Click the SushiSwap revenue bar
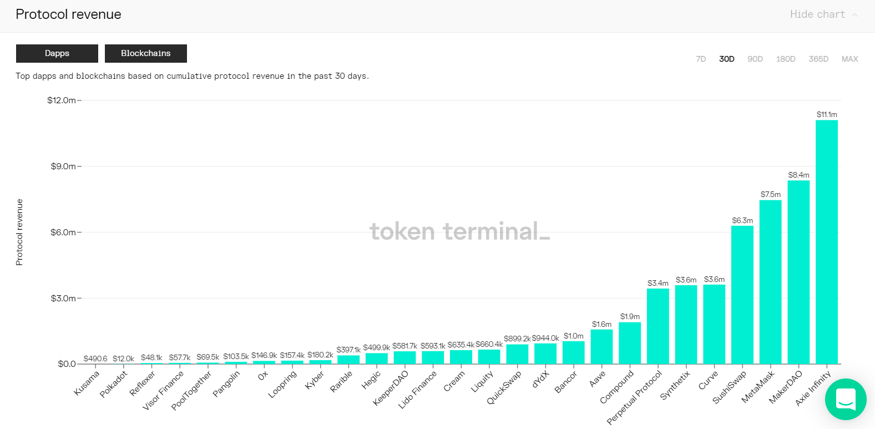 point(742,295)
